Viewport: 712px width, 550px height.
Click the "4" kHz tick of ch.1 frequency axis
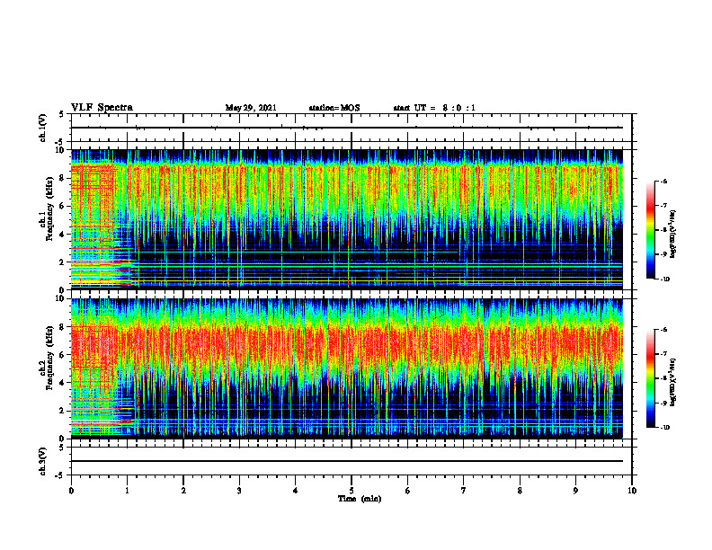coord(64,235)
